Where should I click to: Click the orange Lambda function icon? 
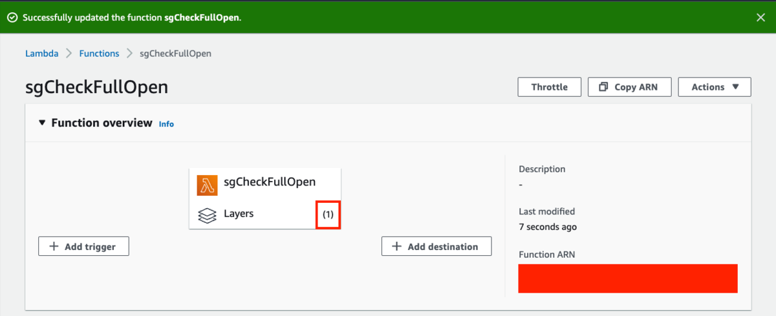pyautogui.click(x=207, y=185)
